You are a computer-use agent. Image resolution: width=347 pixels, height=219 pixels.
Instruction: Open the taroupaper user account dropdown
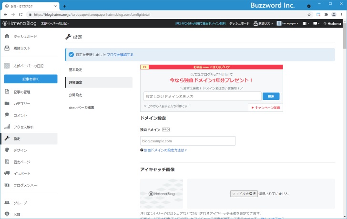click(287, 23)
